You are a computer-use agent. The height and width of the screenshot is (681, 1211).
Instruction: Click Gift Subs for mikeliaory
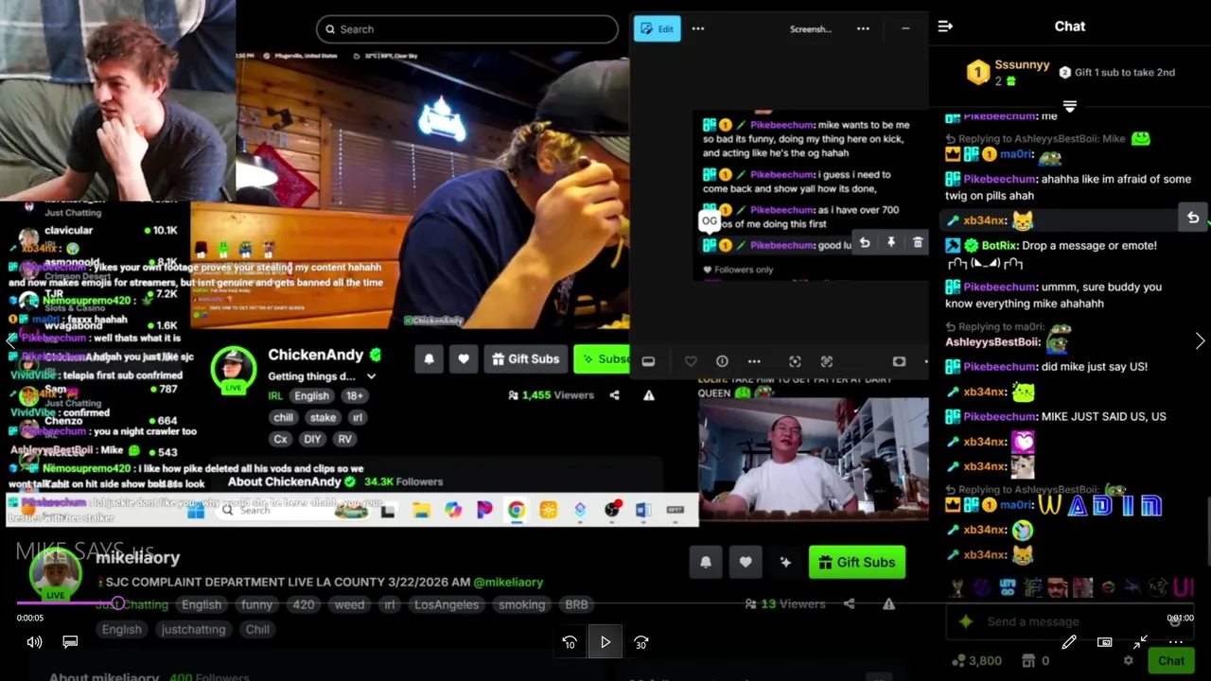tap(857, 562)
